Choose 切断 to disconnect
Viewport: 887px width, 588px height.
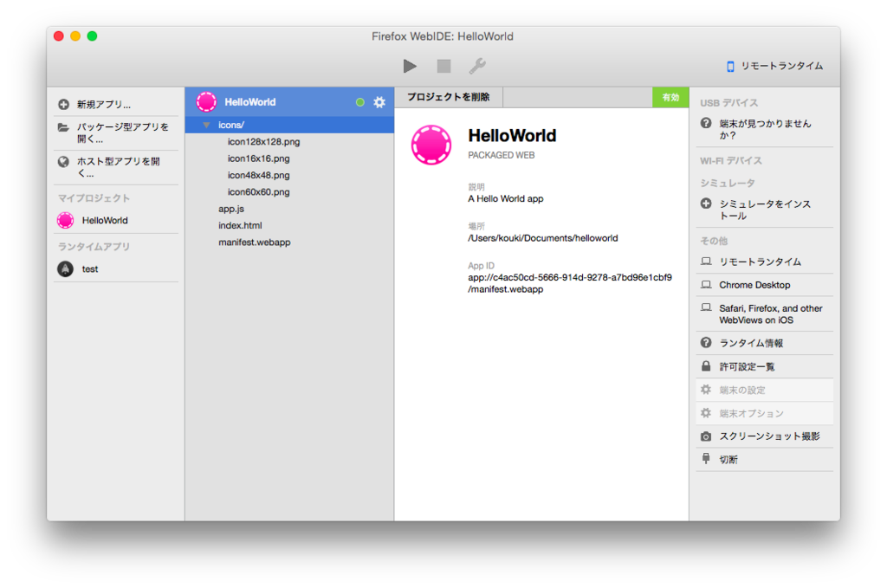coord(728,460)
